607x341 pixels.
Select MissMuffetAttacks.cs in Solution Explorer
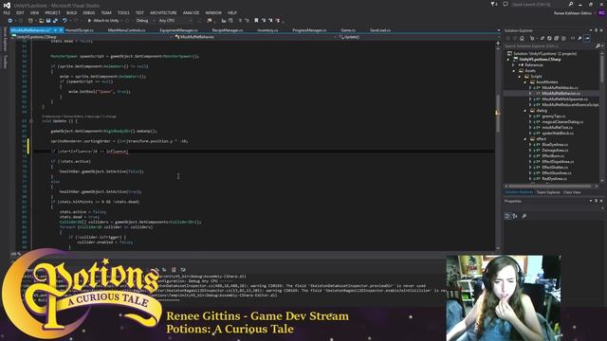point(560,88)
